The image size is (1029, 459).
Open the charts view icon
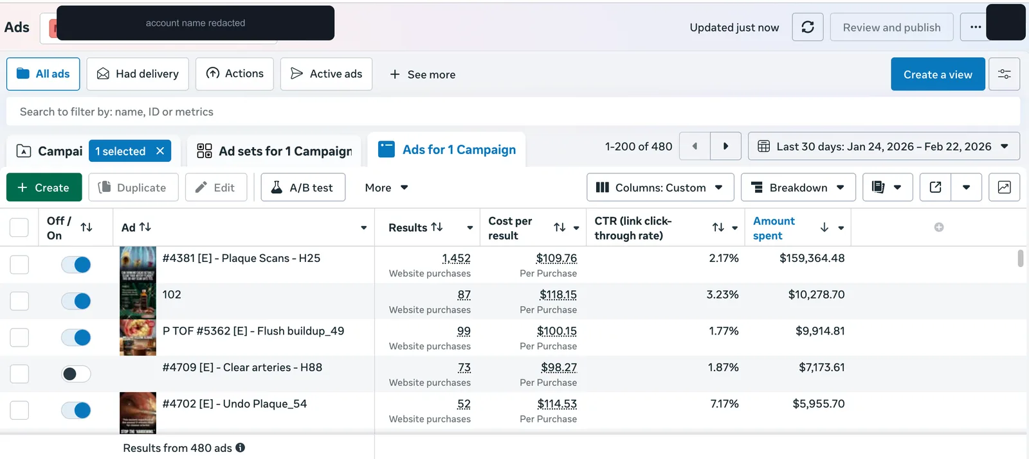(x=1004, y=187)
